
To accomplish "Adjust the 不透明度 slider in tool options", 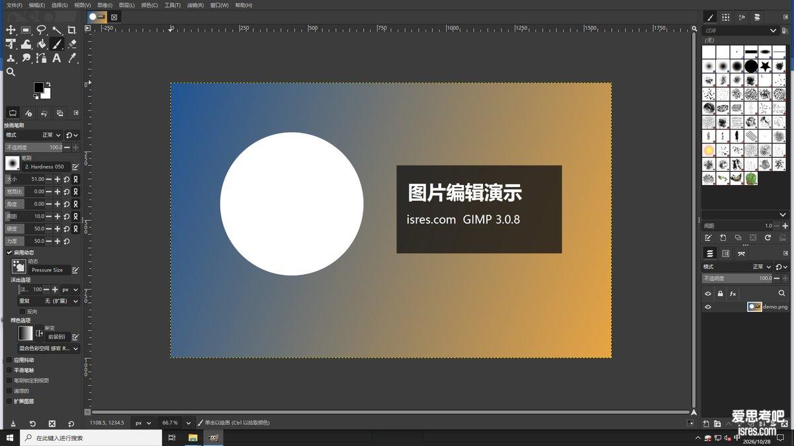I will click(x=34, y=147).
